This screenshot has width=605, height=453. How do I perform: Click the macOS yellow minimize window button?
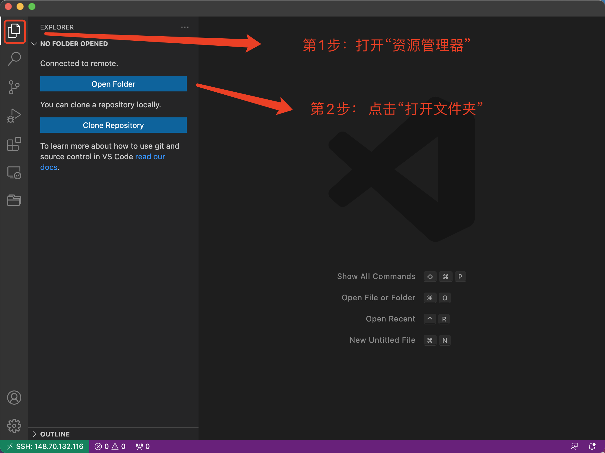20,6
